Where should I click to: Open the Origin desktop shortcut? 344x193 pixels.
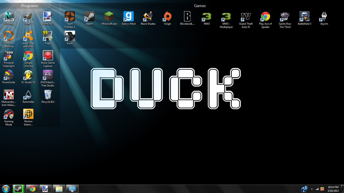167,17
